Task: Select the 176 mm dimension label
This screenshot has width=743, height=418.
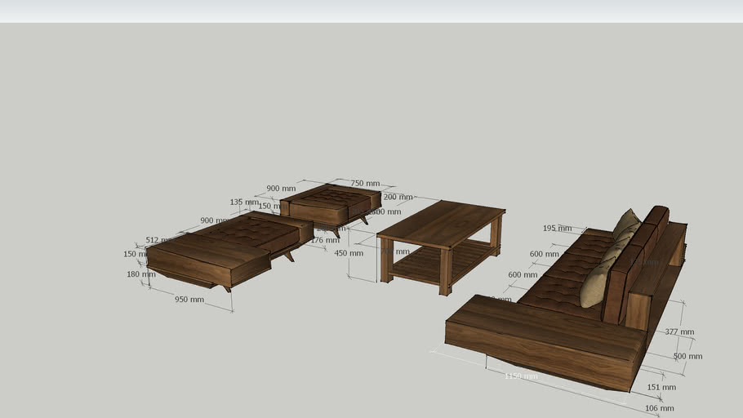Action: click(x=324, y=240)
